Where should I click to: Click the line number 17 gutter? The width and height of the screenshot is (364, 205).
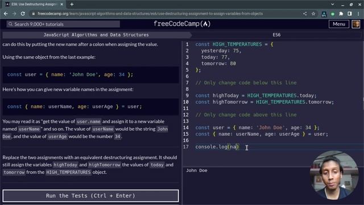[x=186, y=147]
